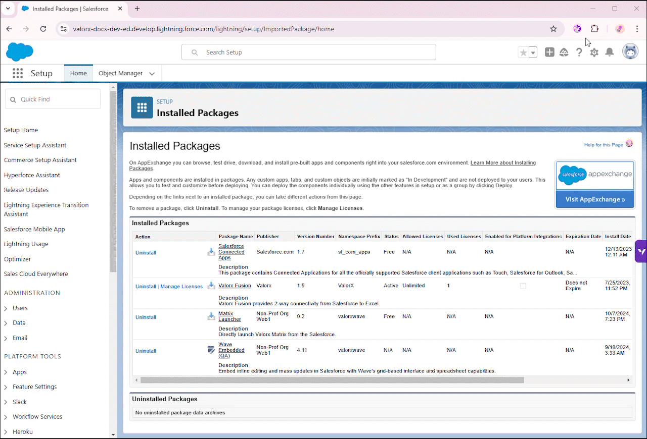Open Learn More about Installing Packages link

(x=503, y=163)
